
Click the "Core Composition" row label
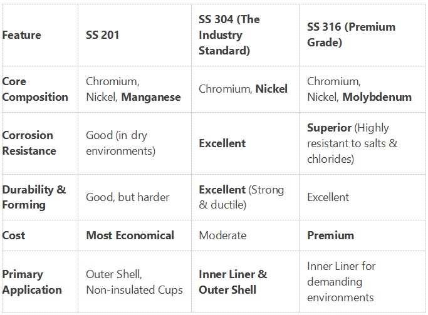tap(35, 89)
